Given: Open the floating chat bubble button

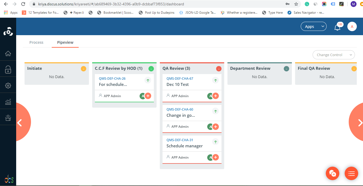Looking at the screenshot, I should [332, 173].
